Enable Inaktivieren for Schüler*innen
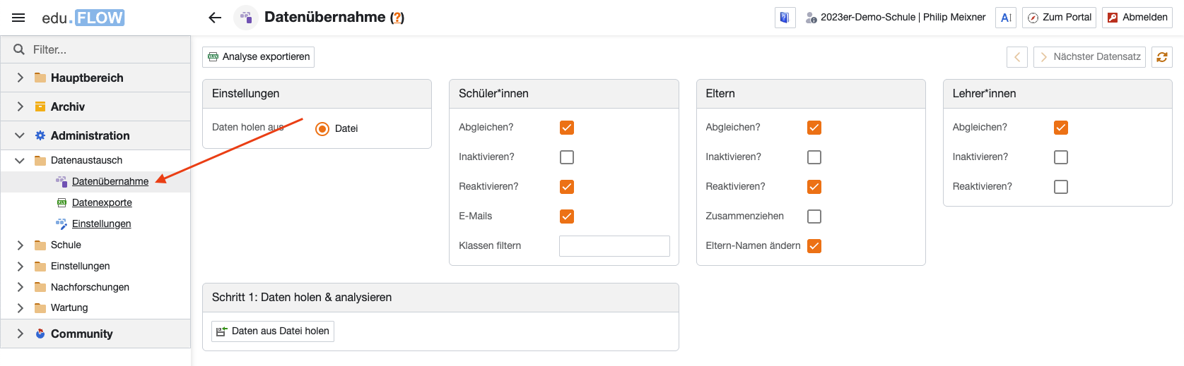This screenshot has width=1184, height=366. click(567, 157)
